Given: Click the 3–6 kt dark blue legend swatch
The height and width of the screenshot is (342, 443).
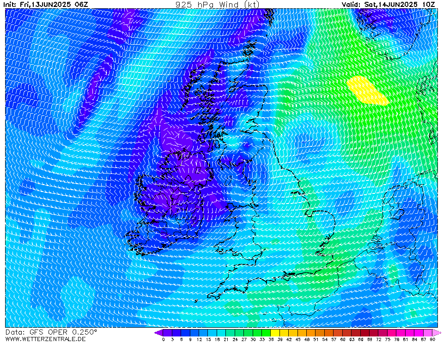Looking at the screenshot, I should 176,333.
